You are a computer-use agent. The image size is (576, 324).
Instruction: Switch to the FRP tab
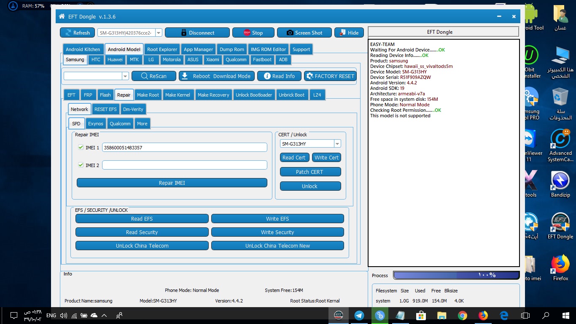[x=88, y=95]
